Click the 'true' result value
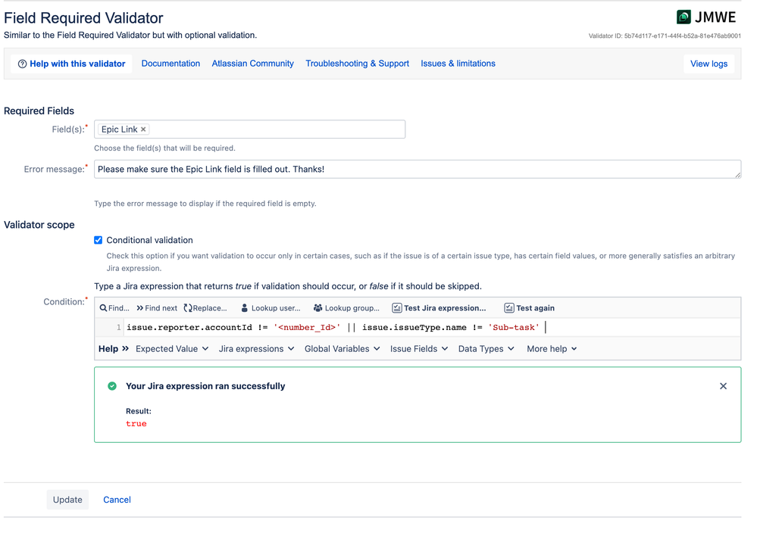This screenshot has width=757, height=533. point(136,423)
